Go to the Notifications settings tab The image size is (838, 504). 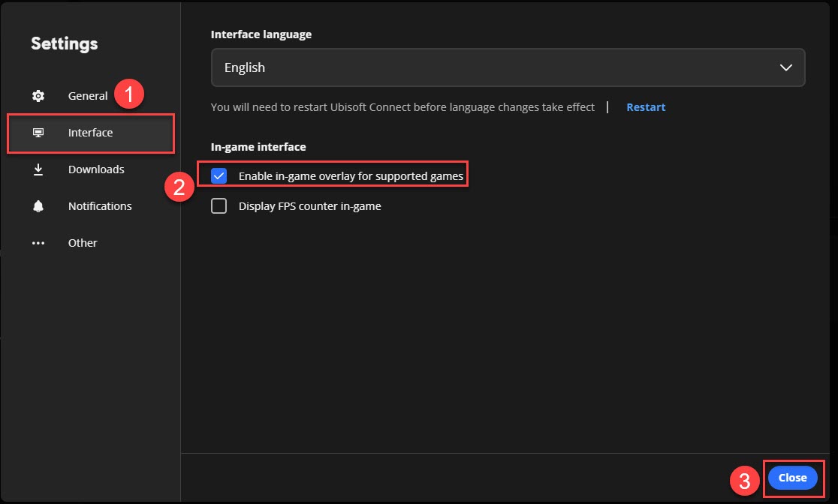99,206
